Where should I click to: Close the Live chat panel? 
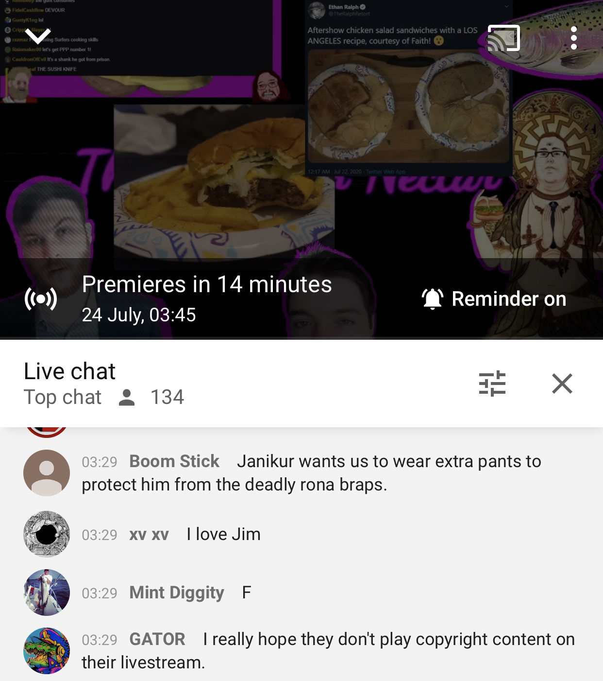pos(562,384)
